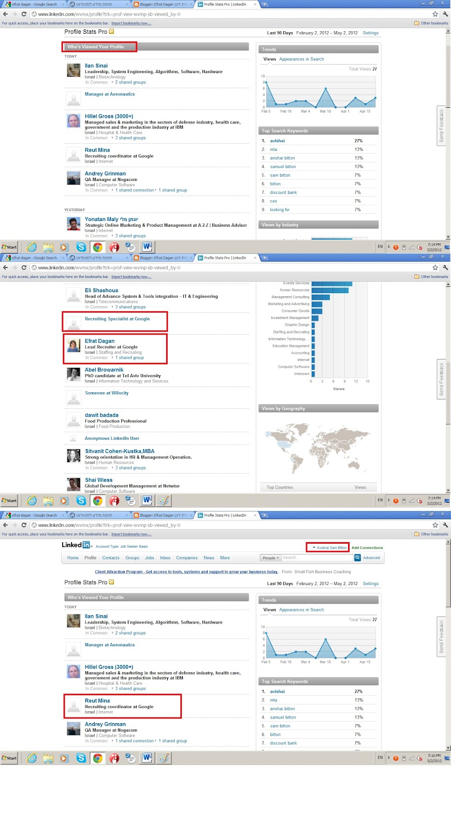Open '3 shared groups' under Eli Shashoua

130,307
